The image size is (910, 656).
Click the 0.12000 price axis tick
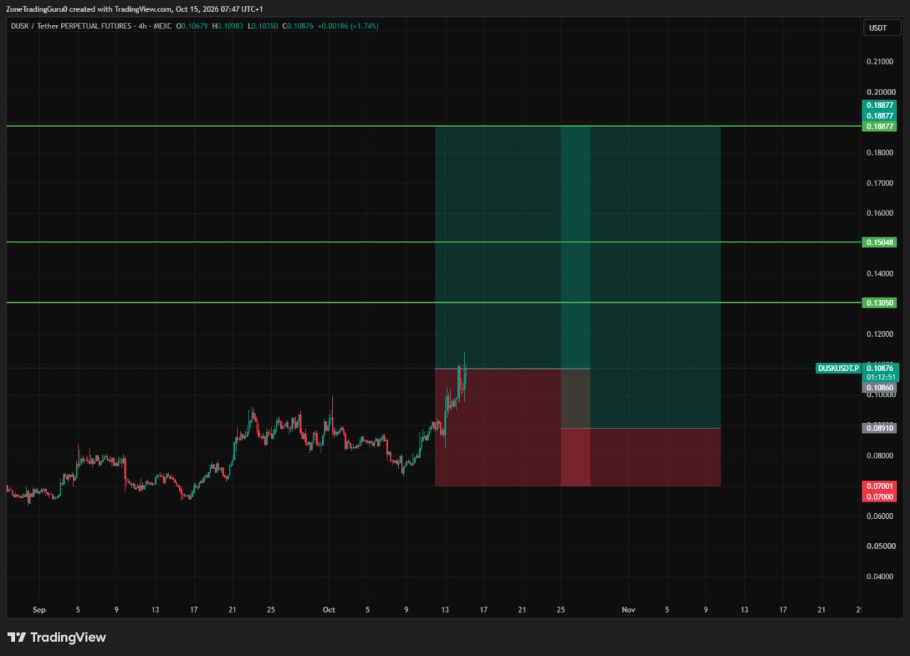pos(880,334)
